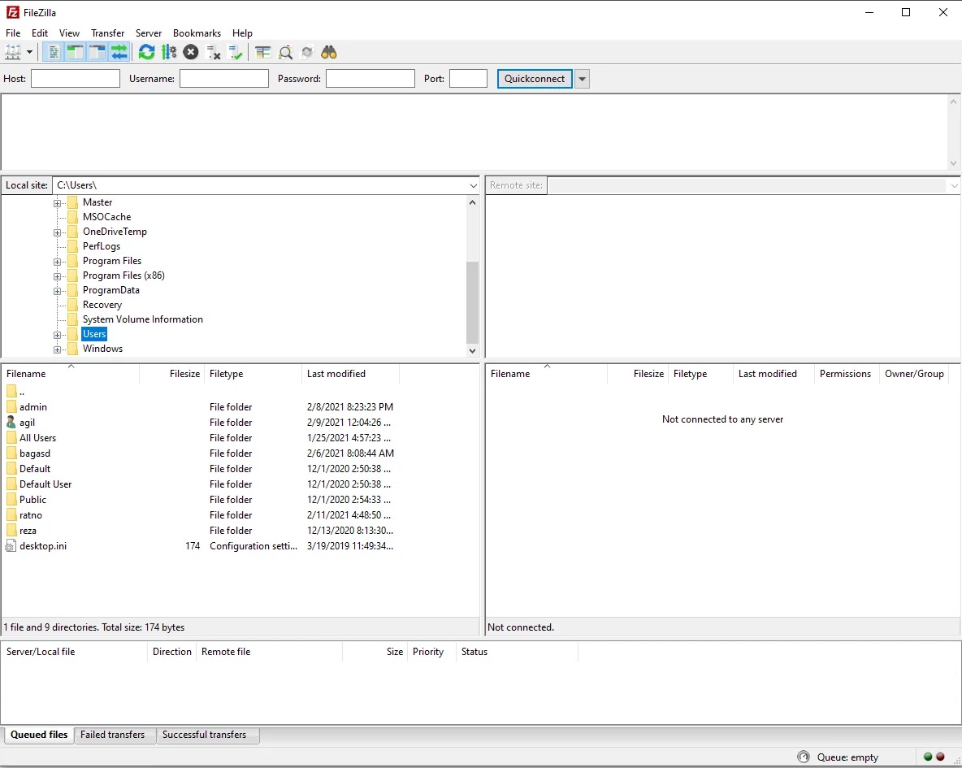This screenshot has height=768, width=962.
Task: Click the Password input field
Action: 370,79
